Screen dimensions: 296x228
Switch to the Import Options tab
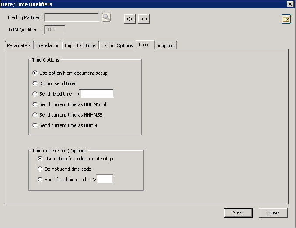point(80,45)
